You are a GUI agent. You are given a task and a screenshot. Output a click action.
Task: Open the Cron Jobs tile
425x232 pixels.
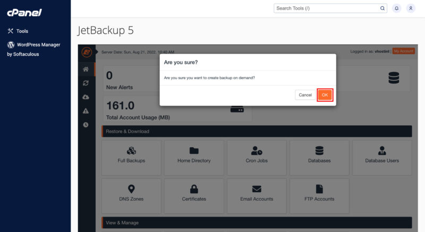pyautogui.click(x=257, y=158)
